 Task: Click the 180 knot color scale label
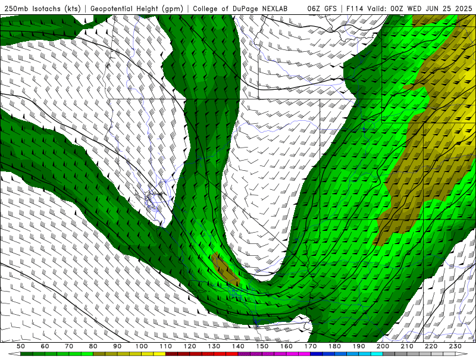pyautogui.click(x=334, y=346)
